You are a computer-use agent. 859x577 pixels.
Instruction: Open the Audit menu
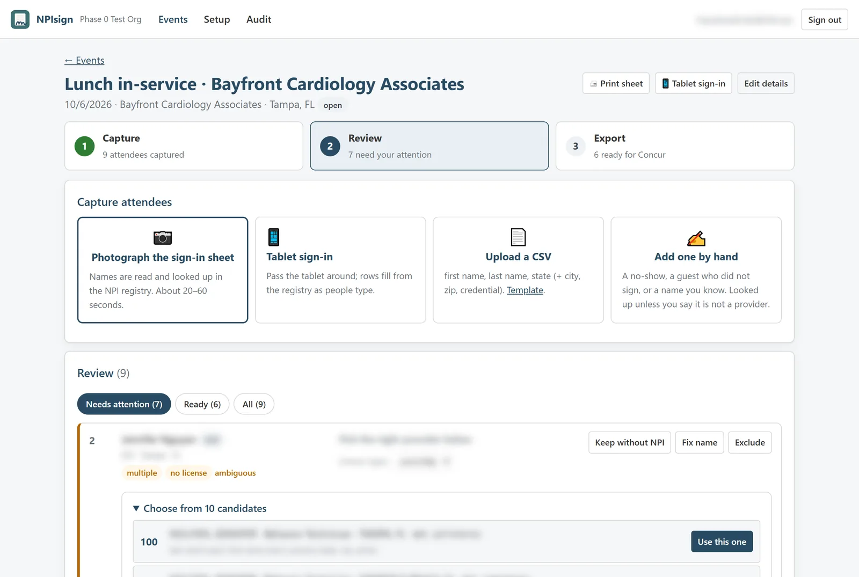point(259,19)
